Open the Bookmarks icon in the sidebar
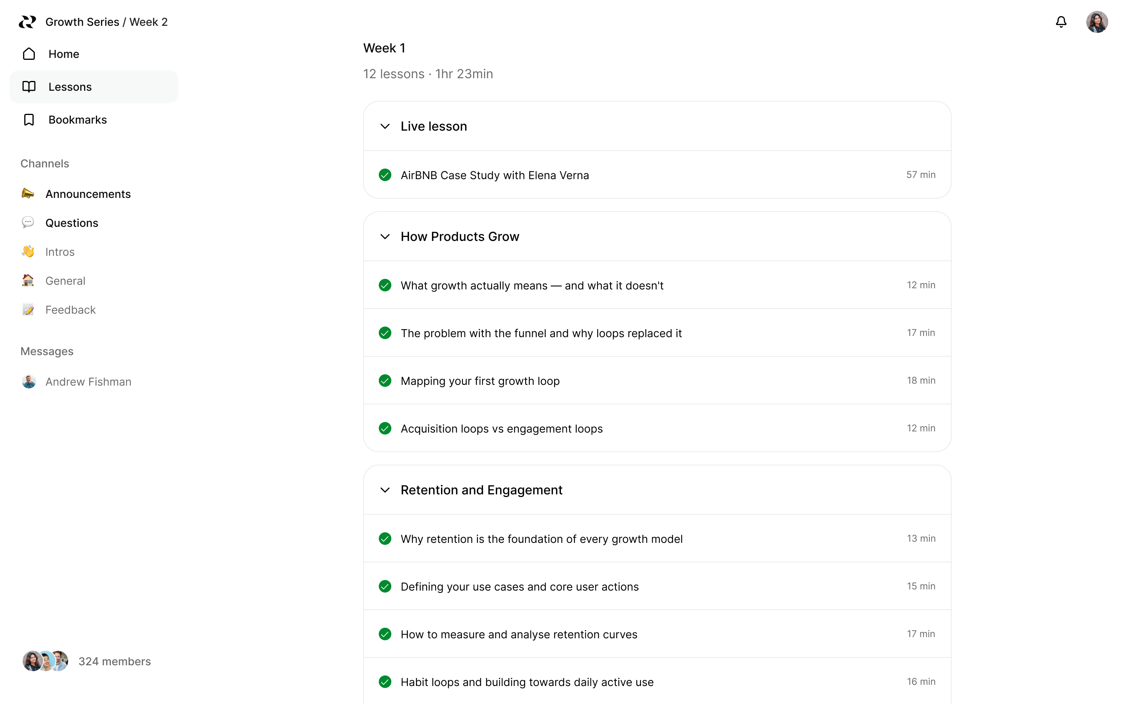 [x=29, y=120]
